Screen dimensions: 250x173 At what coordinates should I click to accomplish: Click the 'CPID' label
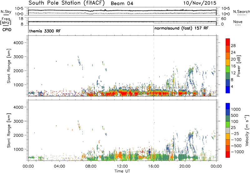tap(7, 30)
